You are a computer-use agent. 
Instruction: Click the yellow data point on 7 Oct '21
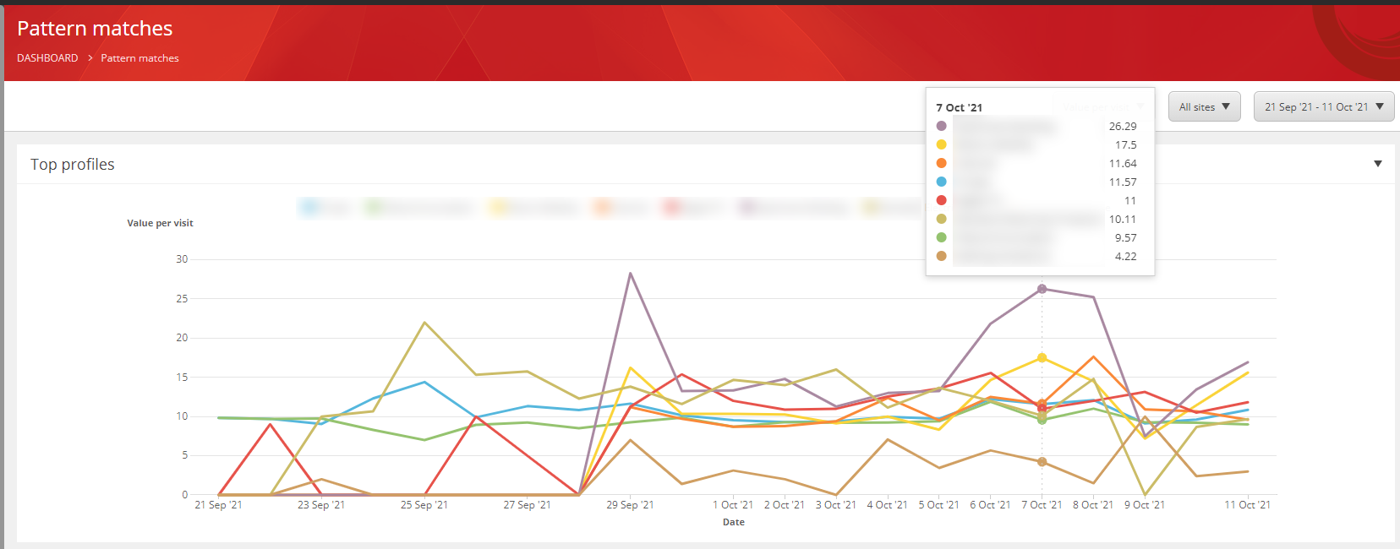1042,358
